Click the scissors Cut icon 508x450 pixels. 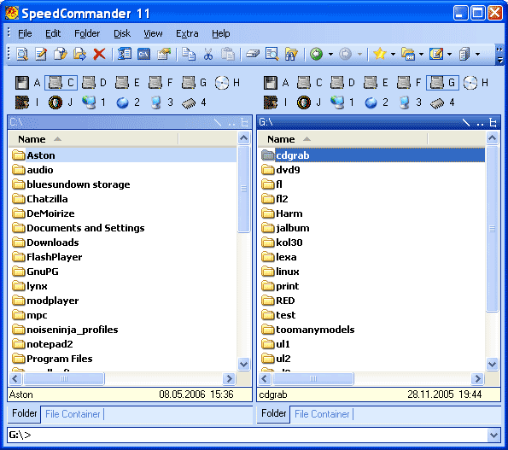click(x=208, y=54)
